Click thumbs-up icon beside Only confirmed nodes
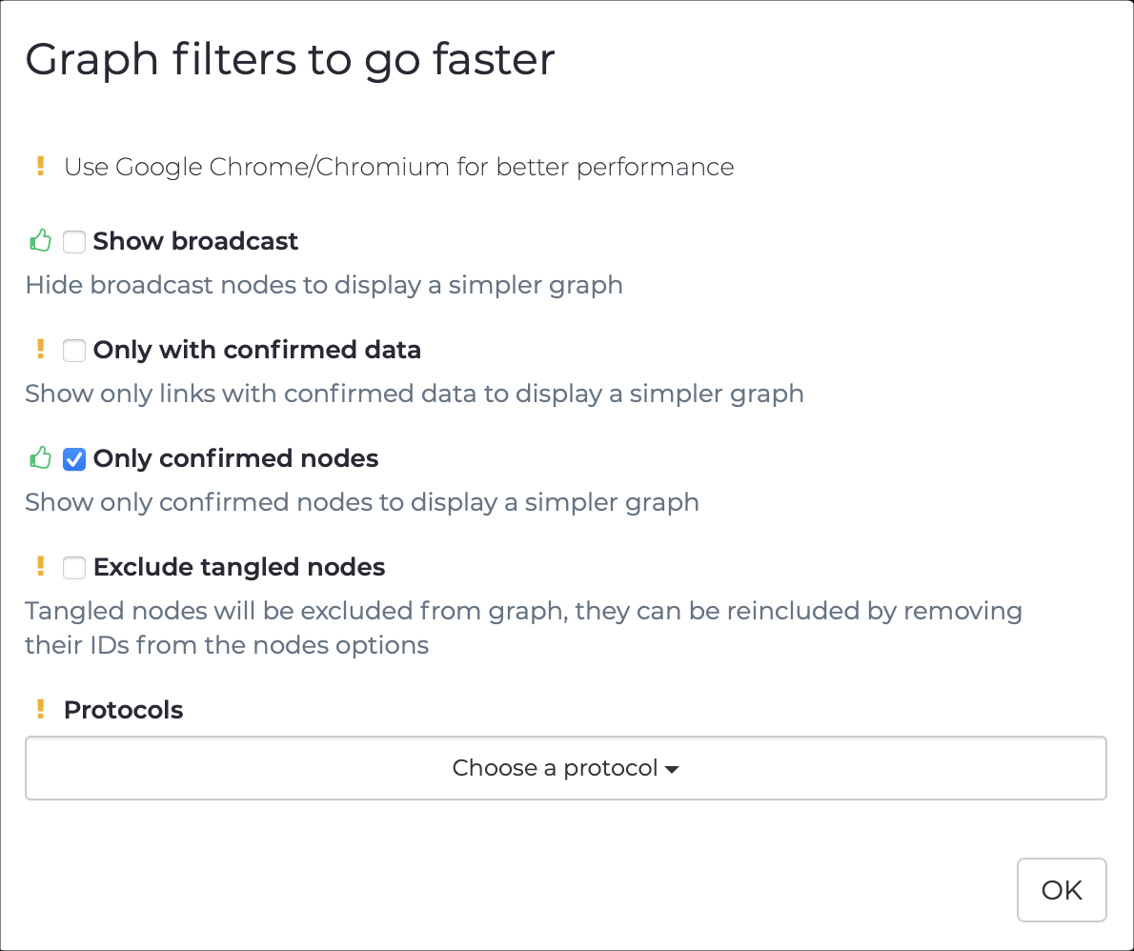 tap(39, 458)
